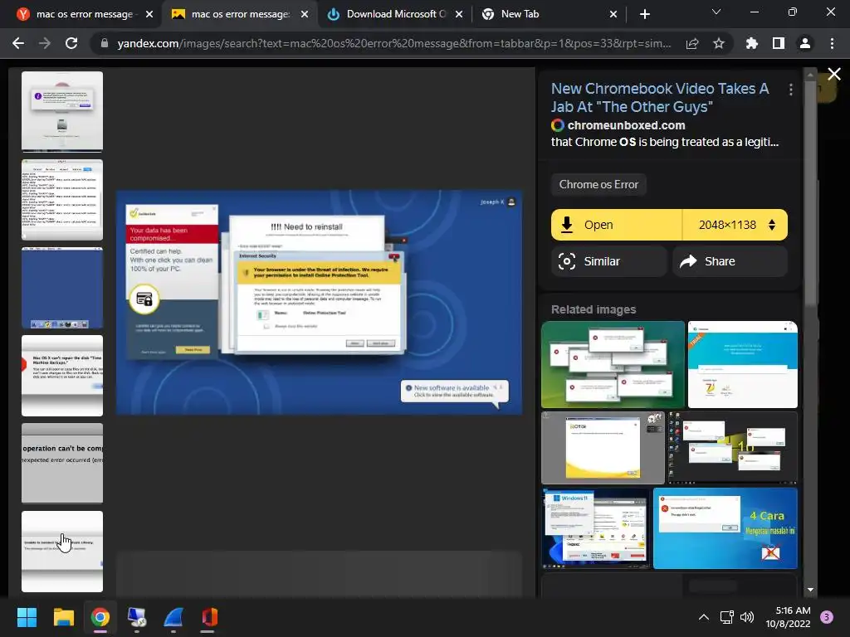The image size is (850, 637).
Task: Open the '4 Cara' related image
Action: coord(725,528)
